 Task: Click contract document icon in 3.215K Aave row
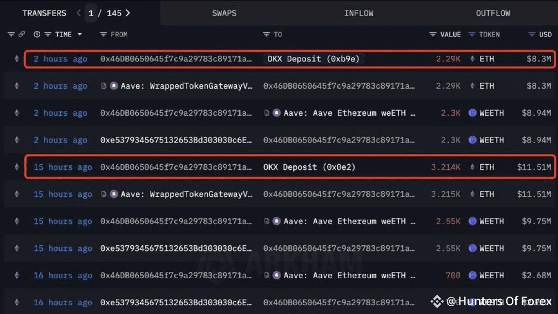(103, 194)
